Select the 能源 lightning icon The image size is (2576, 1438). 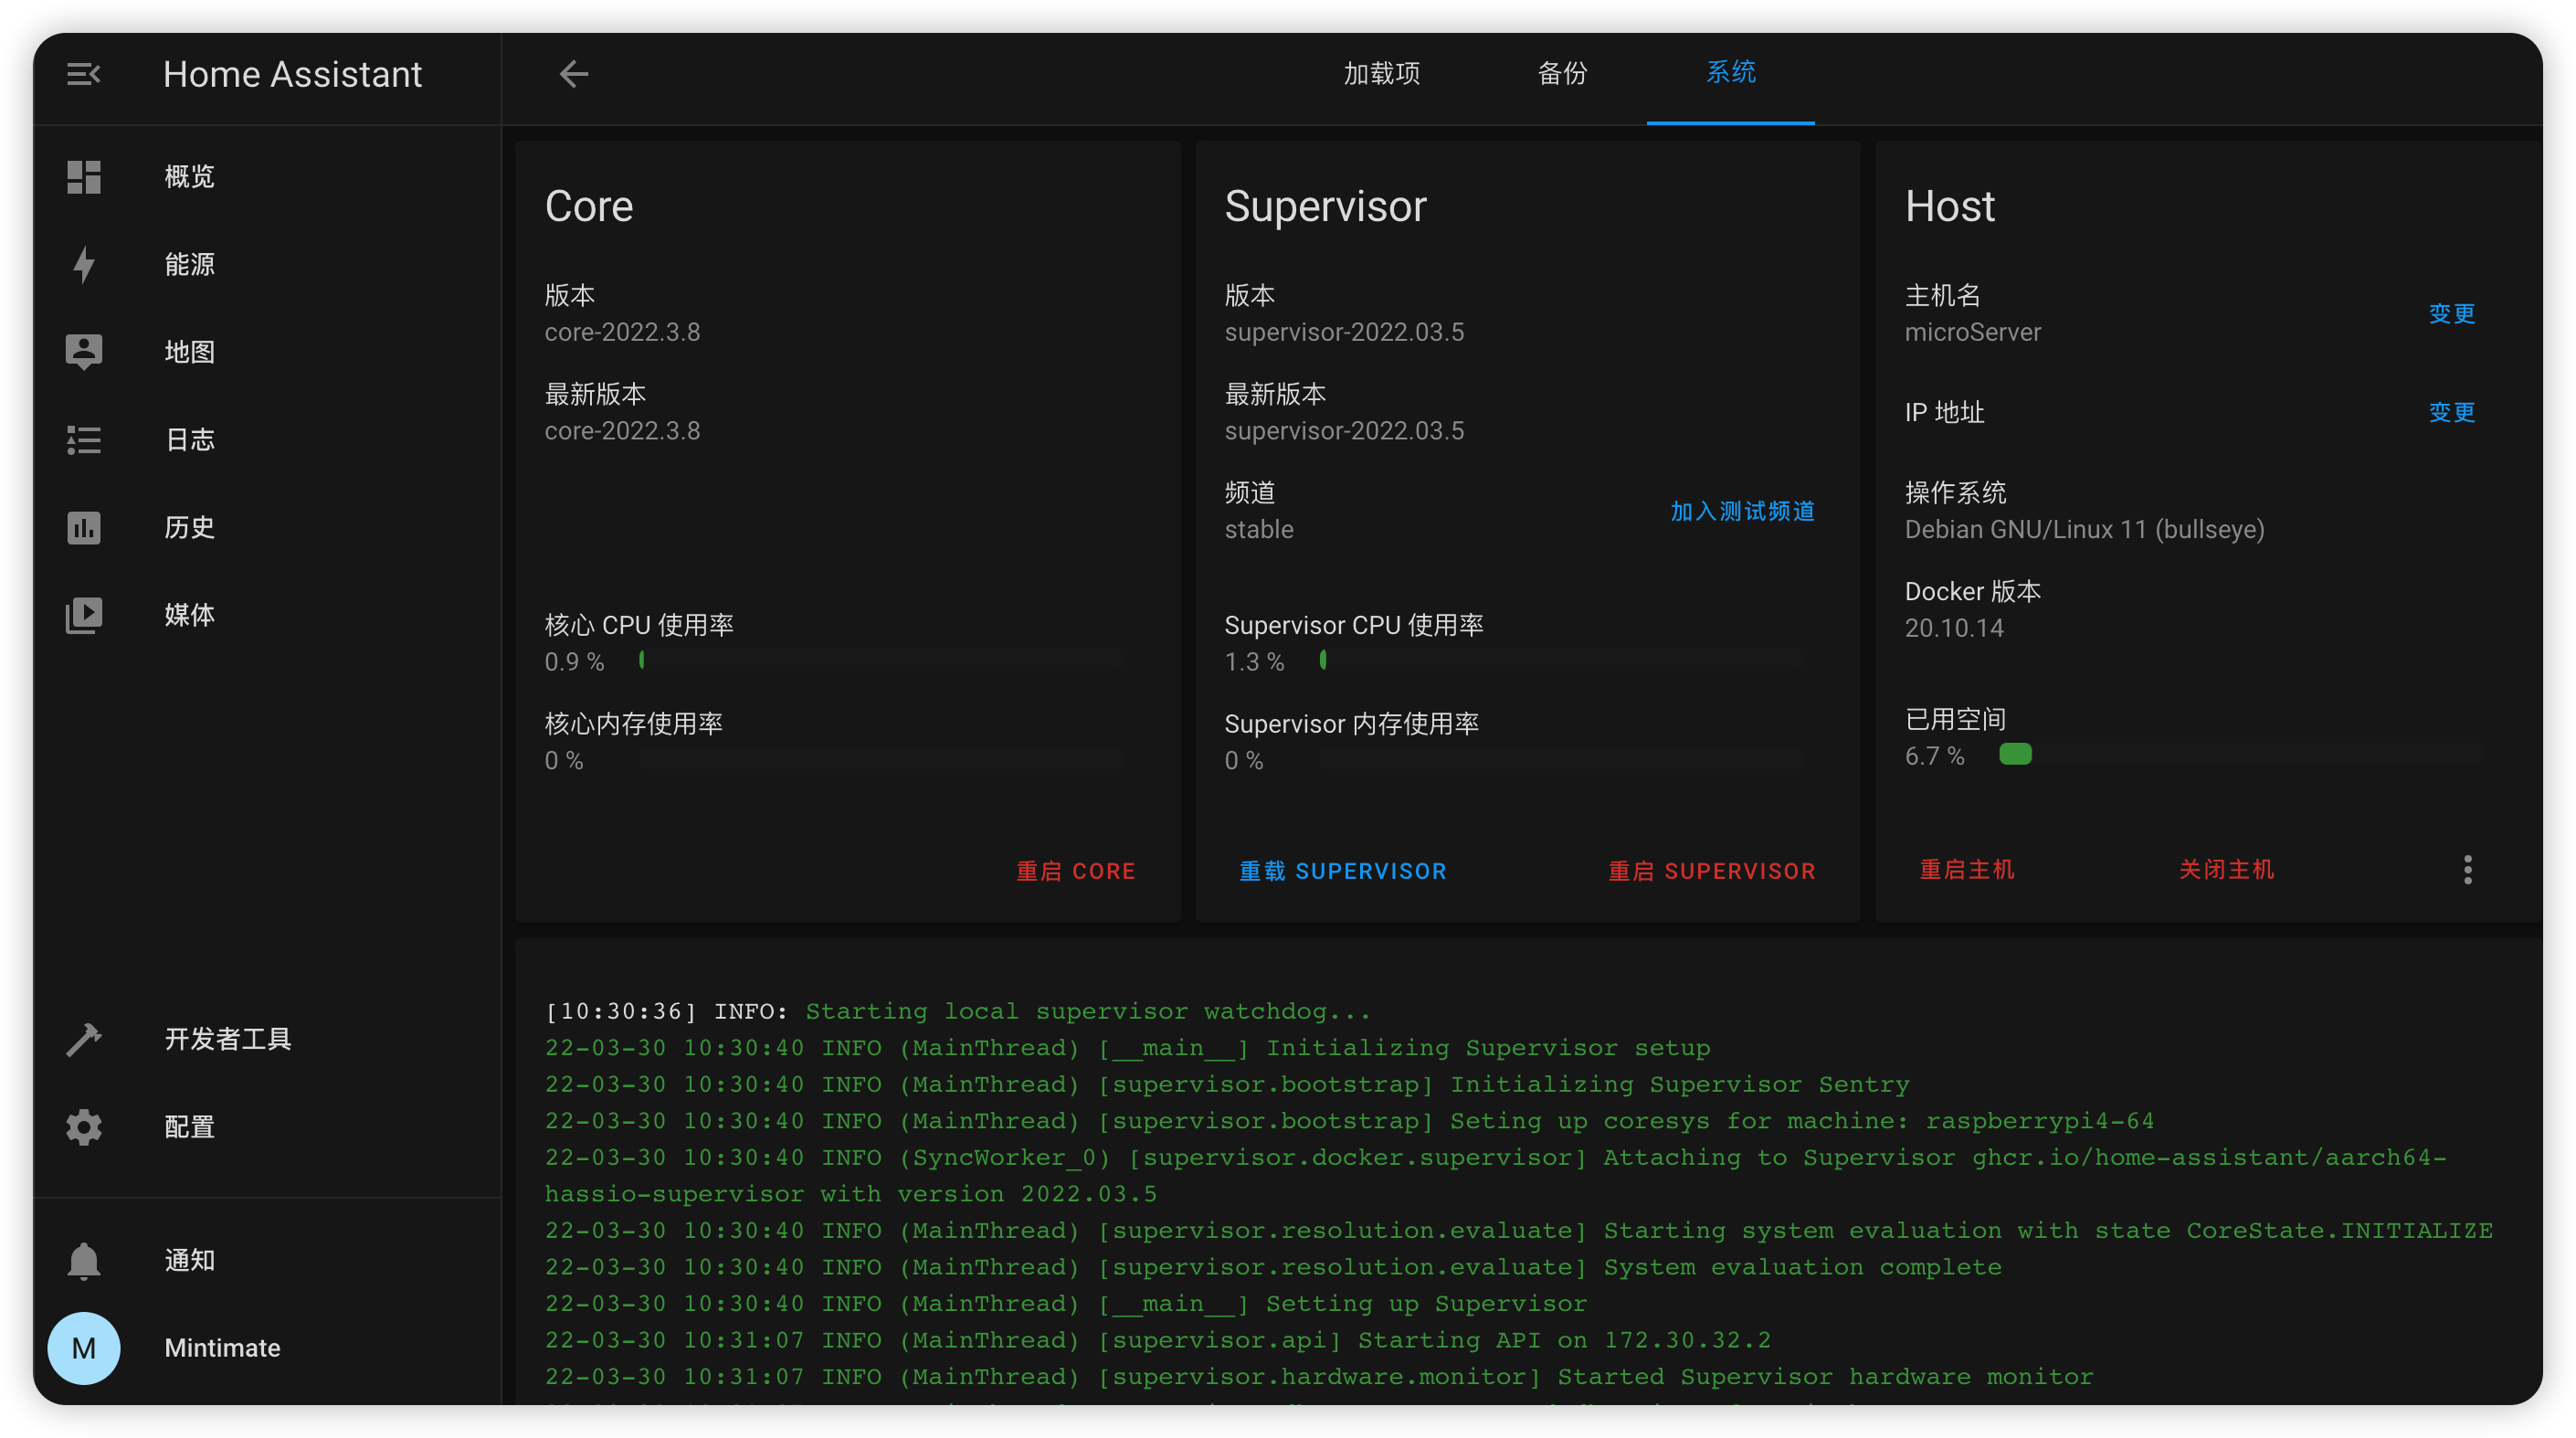pyautogui.click(x=84, y=264)
